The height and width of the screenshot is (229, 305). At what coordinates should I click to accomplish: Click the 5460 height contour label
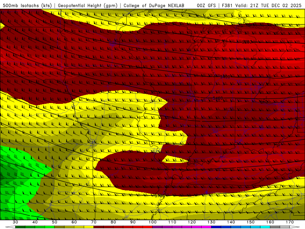coord(218,98)
